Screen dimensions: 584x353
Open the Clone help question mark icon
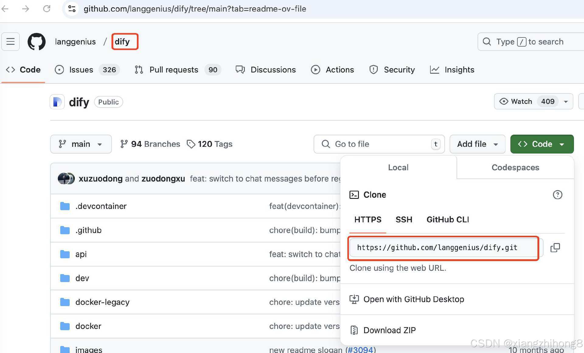(x=558, y=195)
